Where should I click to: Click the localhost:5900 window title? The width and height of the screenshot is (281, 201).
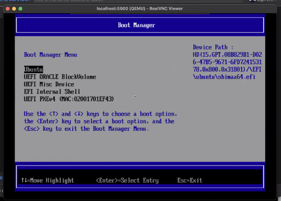pos(140,9)
